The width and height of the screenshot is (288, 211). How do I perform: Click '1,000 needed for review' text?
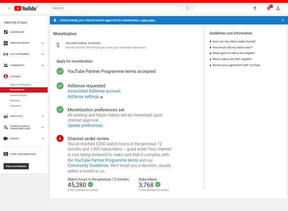(x=154, y=190)
